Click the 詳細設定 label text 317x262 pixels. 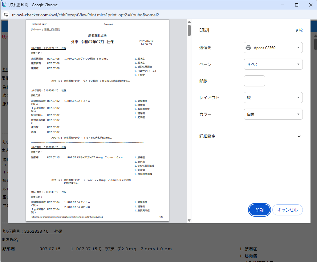(207, 136)
